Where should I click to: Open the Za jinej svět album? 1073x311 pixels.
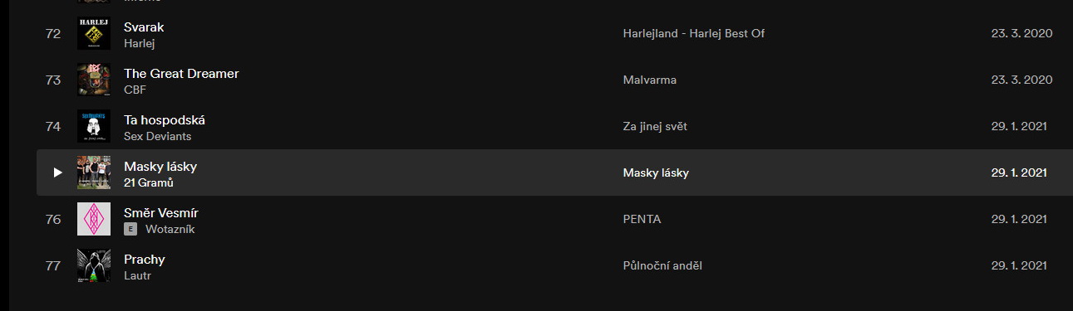click(x=655, y=126)
